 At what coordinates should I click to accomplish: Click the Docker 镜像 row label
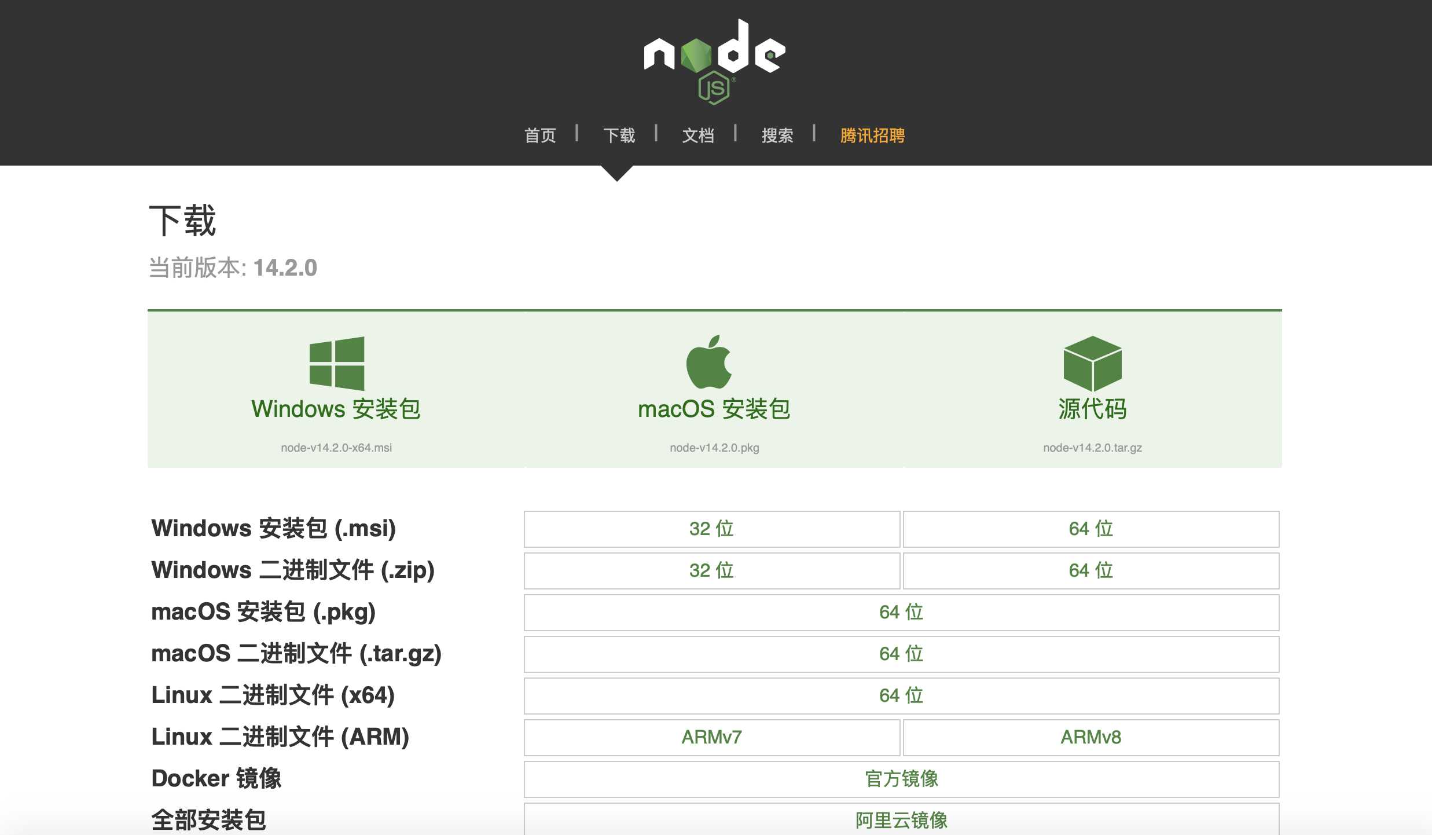(216, 778)
